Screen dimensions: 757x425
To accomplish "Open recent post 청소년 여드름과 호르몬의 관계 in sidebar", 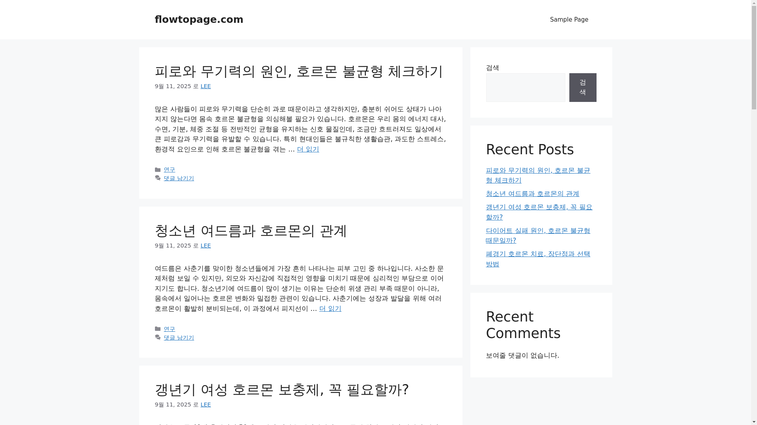I will click(532, 194).
